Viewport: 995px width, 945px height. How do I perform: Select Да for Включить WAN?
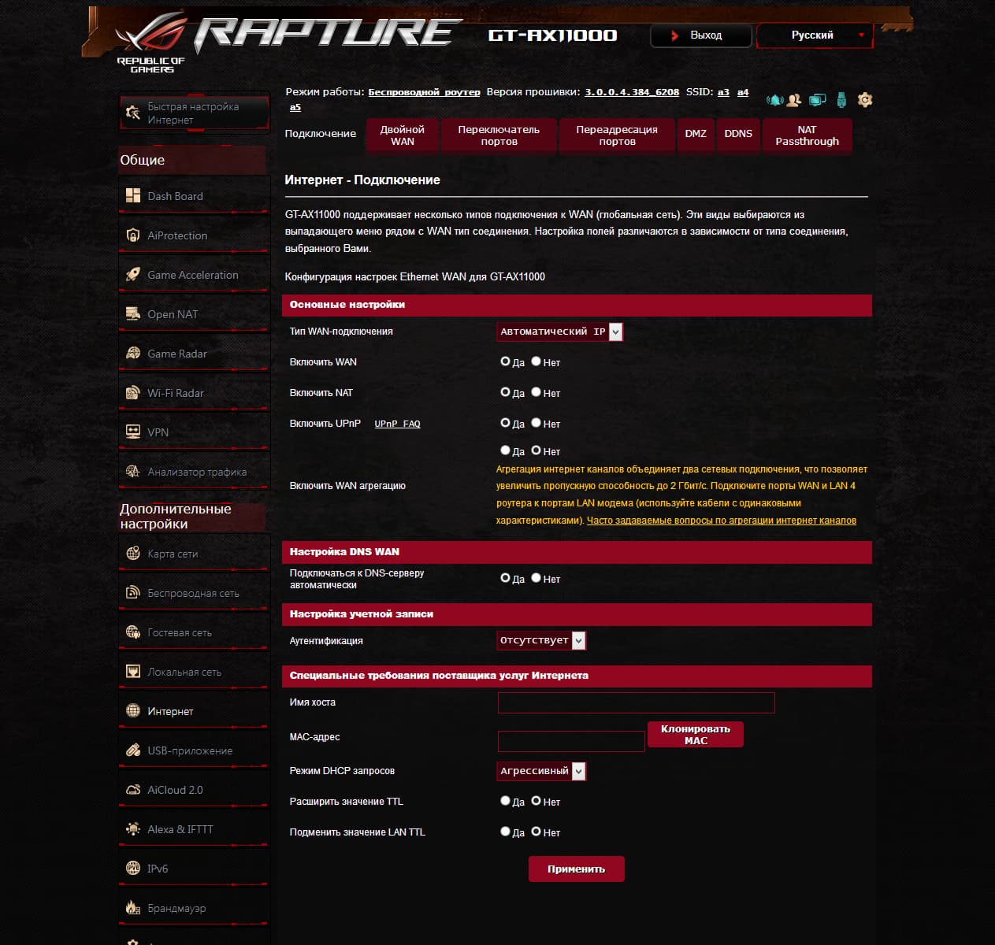pyautogui.click(x=506, y=361)
